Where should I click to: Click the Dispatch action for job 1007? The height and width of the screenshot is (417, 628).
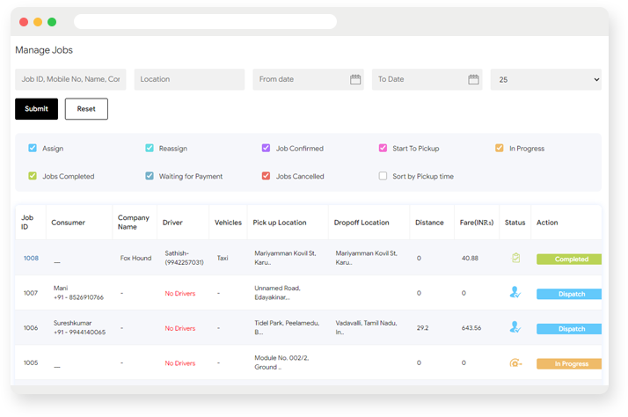point(569,294)
